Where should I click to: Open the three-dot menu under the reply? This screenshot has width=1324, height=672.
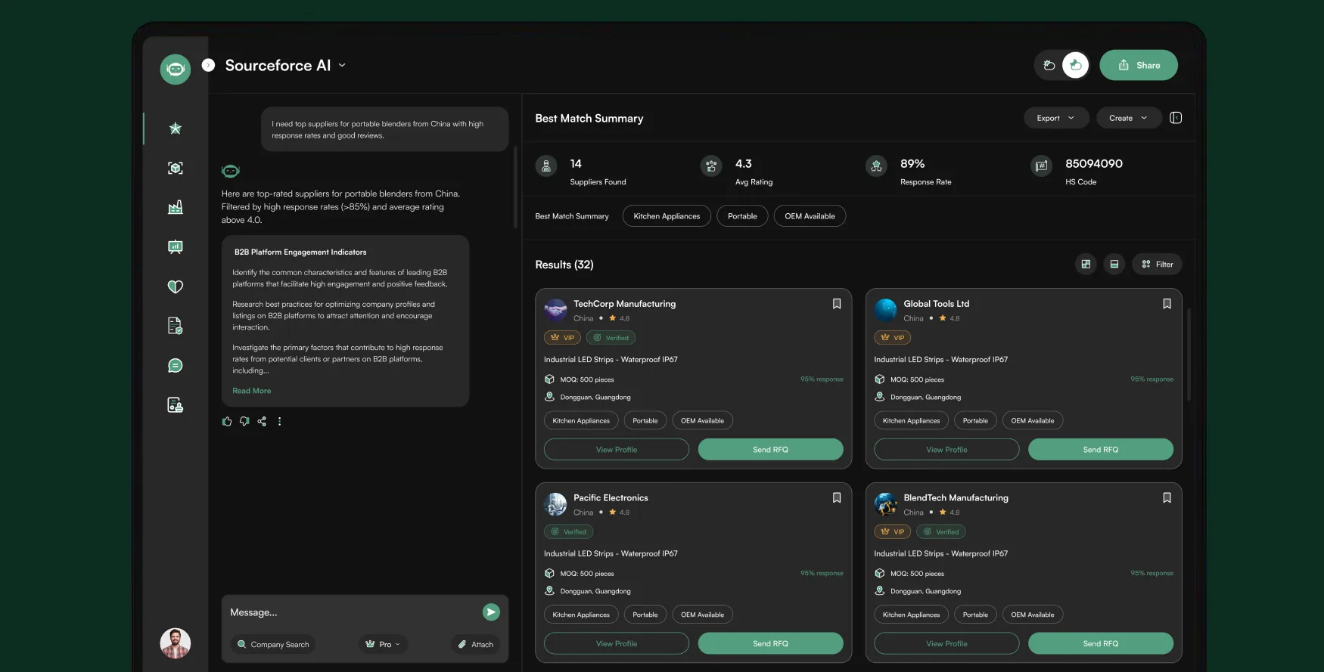(279, 421)
